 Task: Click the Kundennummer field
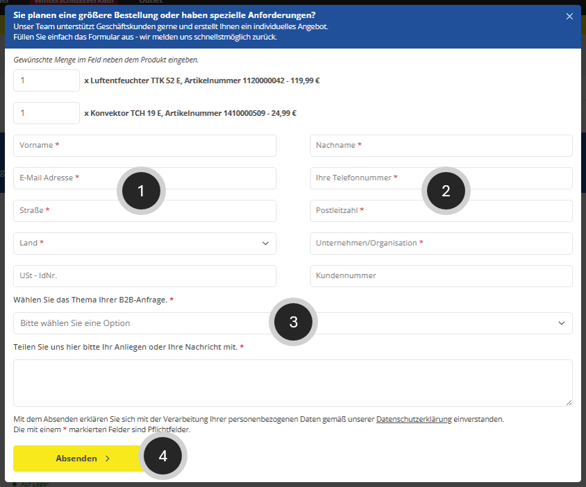pos(441,276)
